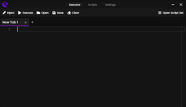This screenshot has height=107, width=186.
Task: Click into line 1 of the code editor
Action: 99,29
